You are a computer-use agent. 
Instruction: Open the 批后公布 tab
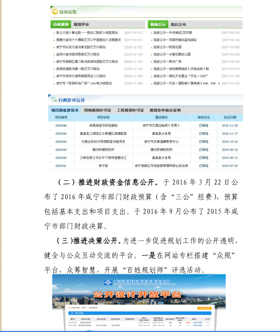click(178, 24)
